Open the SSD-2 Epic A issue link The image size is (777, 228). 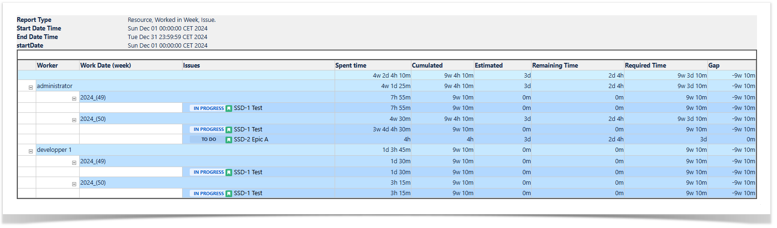pos(251,139)
